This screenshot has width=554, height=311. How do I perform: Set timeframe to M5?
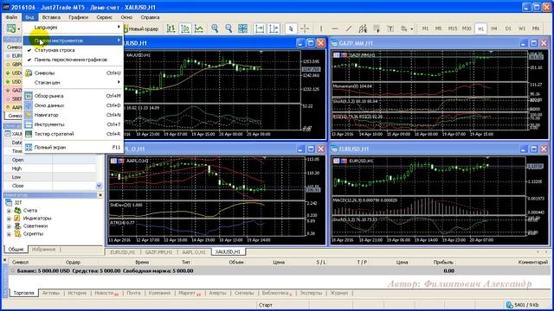tap(439, 29)
